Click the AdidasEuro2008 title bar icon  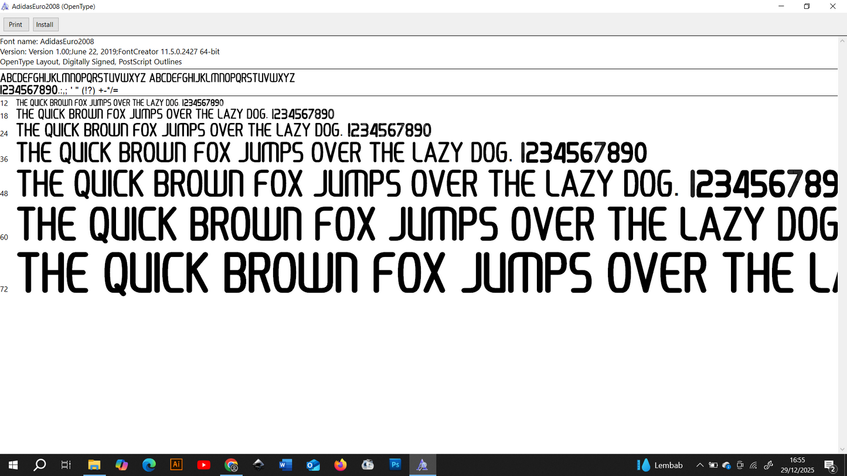point(5,6)
